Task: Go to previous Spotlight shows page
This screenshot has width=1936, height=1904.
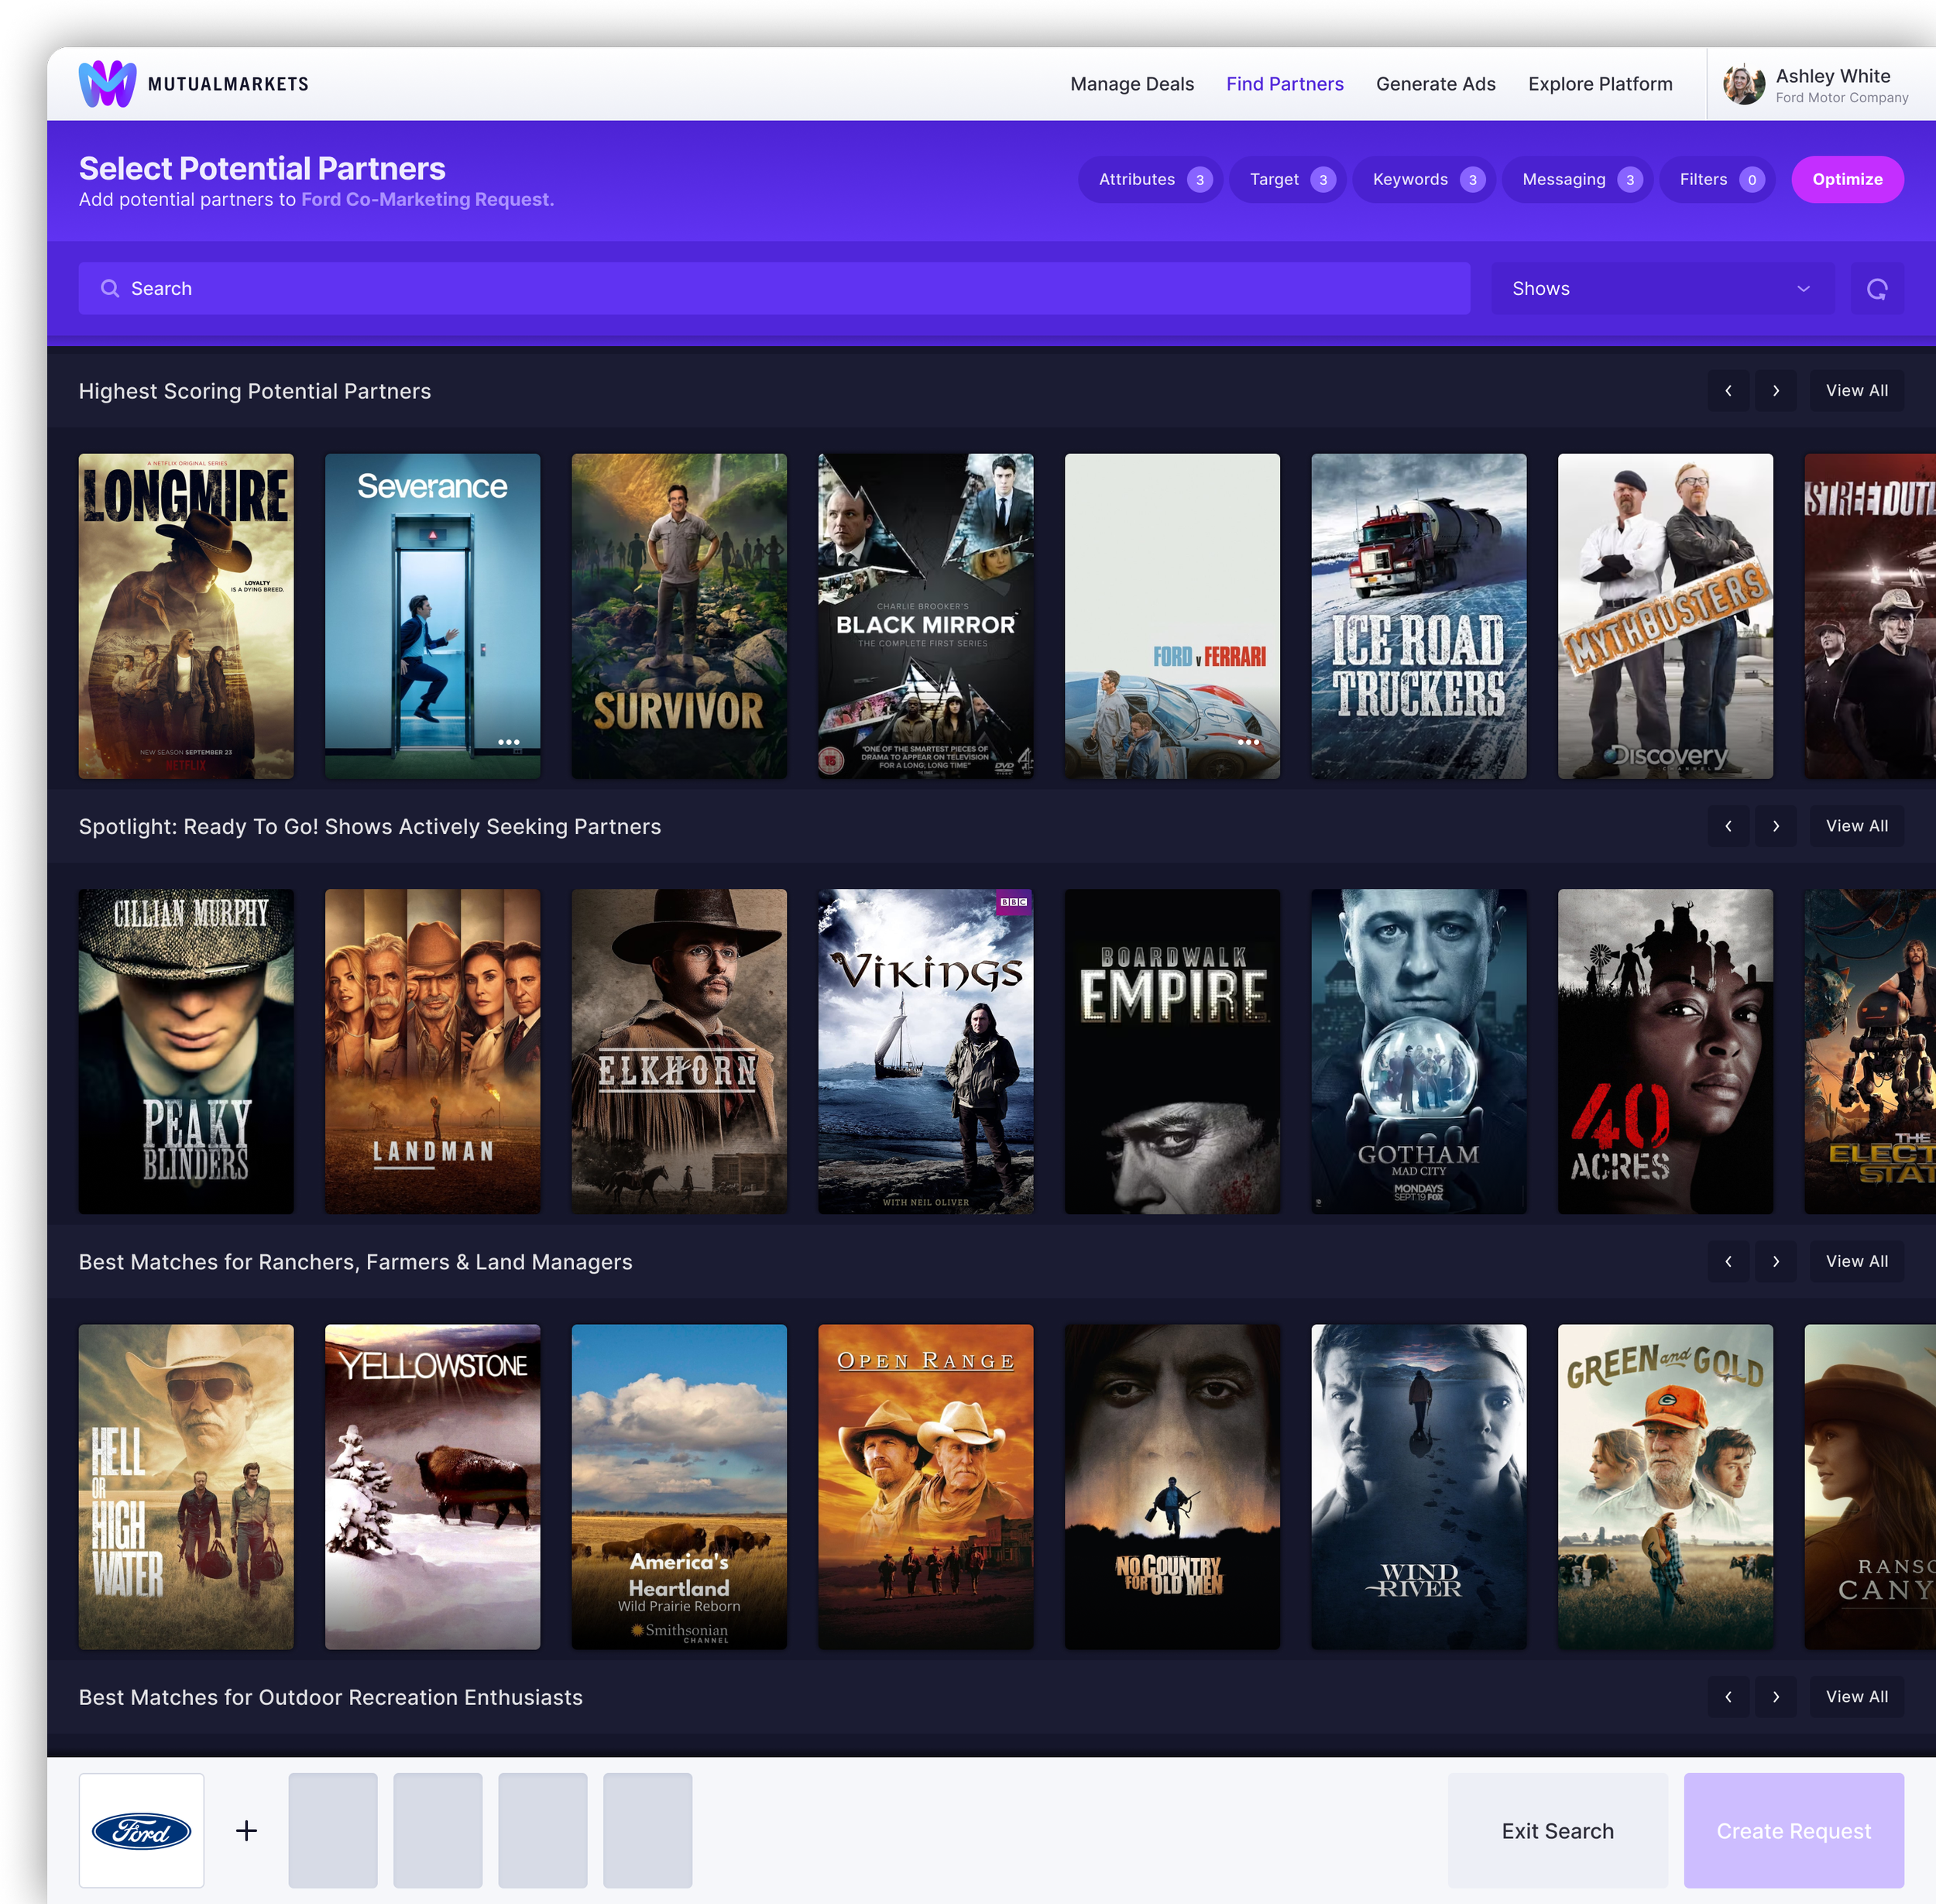Action: click(x=1728, y=826)
